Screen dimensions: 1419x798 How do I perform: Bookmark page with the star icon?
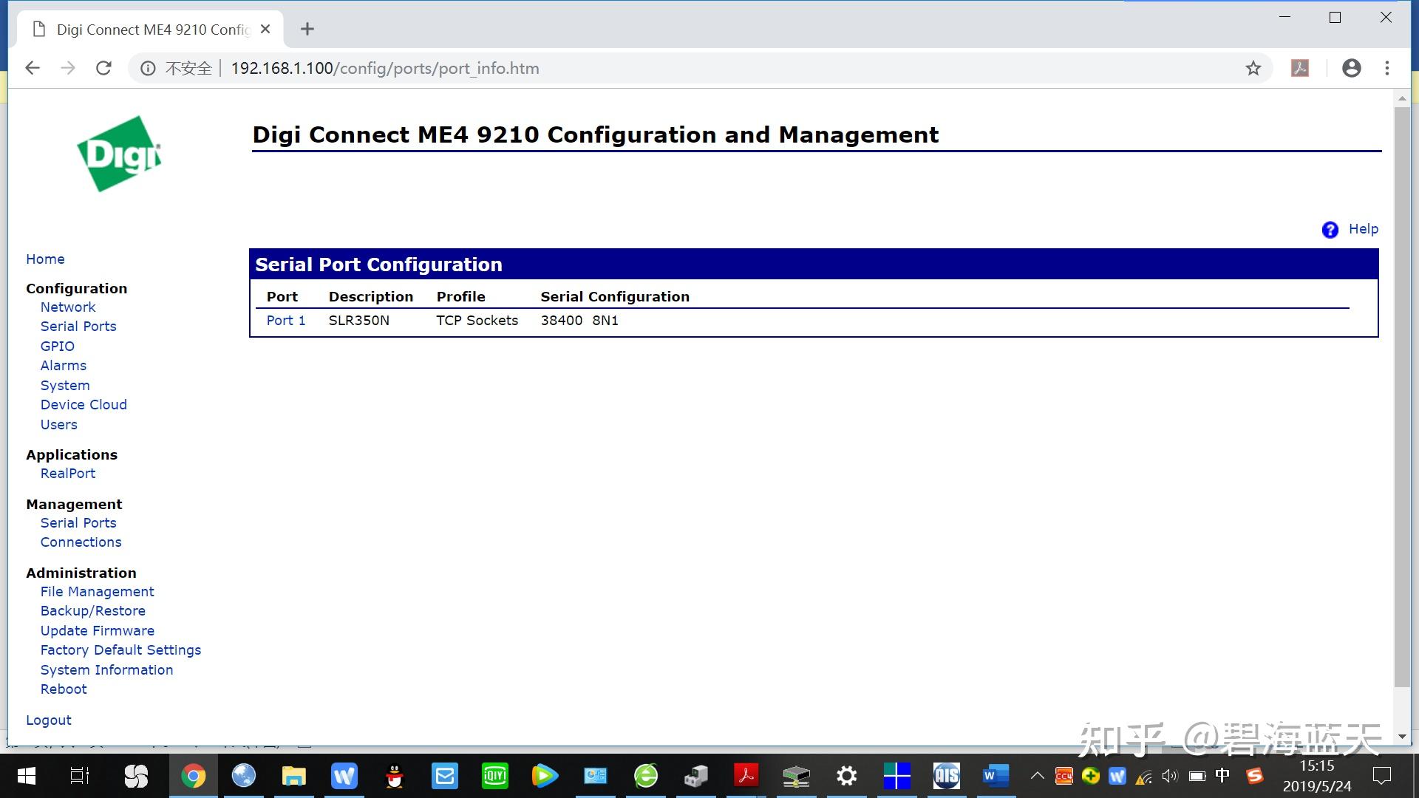1253,69
